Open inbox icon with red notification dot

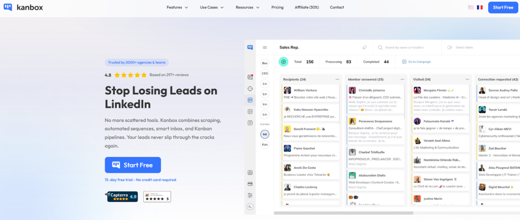[250, 77]
